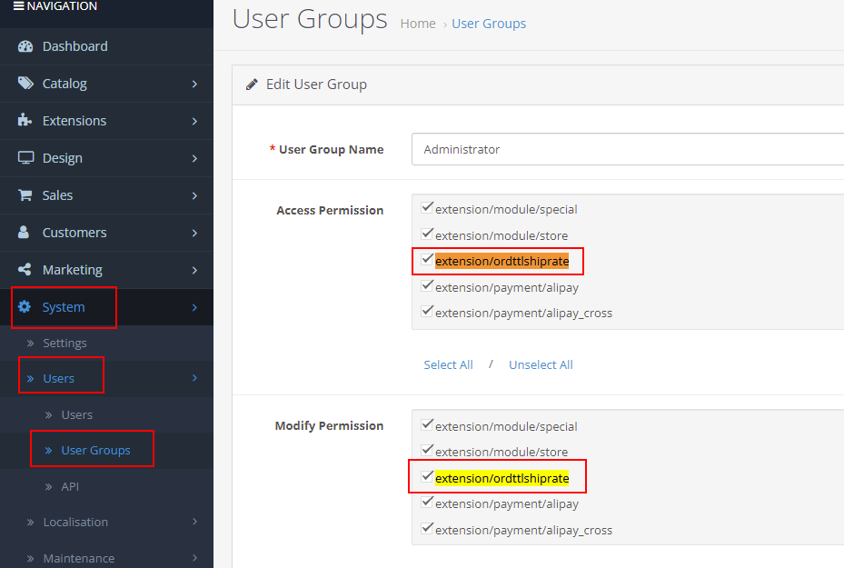Image resolution: width=844 pixels, height=568 pixels.
Task: Click the Catalog tag icon
Action: pos(25,84)
